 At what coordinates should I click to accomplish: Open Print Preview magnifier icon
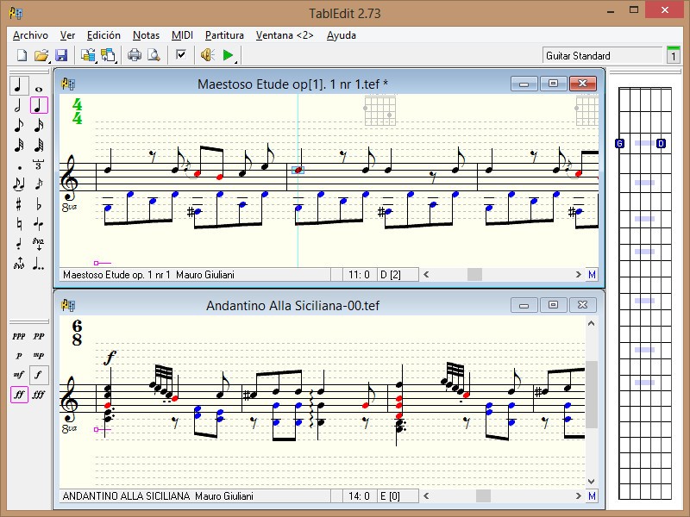click(x=154, y=56)
